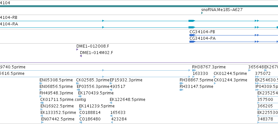Click the DME1-014M02.F purple arrow marker
The image size is (278, 124).
[x=81, y=56]
